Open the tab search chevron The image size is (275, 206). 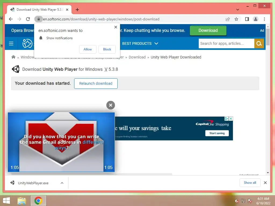[238, 10]
